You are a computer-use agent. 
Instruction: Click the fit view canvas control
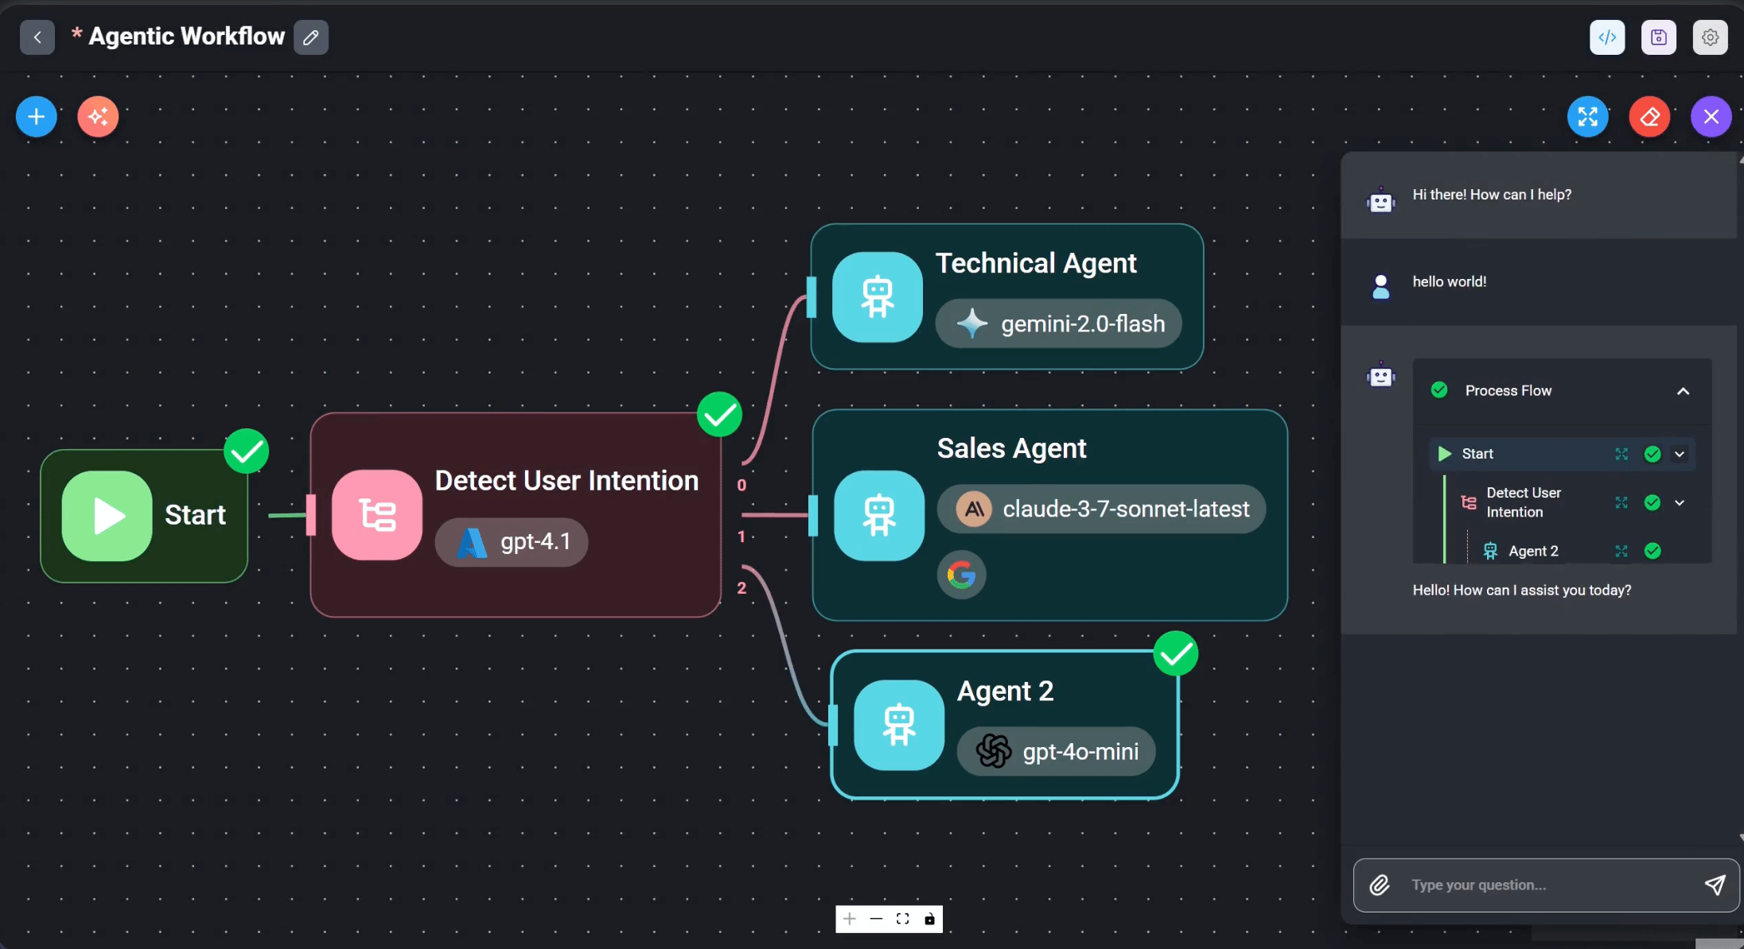tap(902, 920)
